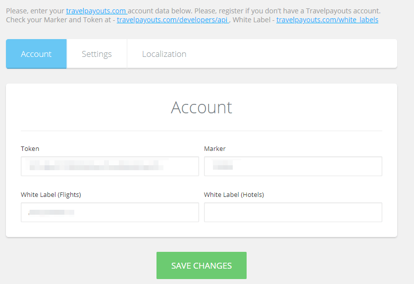Click the Marker label text
The image size is (414, 284).
214,149
